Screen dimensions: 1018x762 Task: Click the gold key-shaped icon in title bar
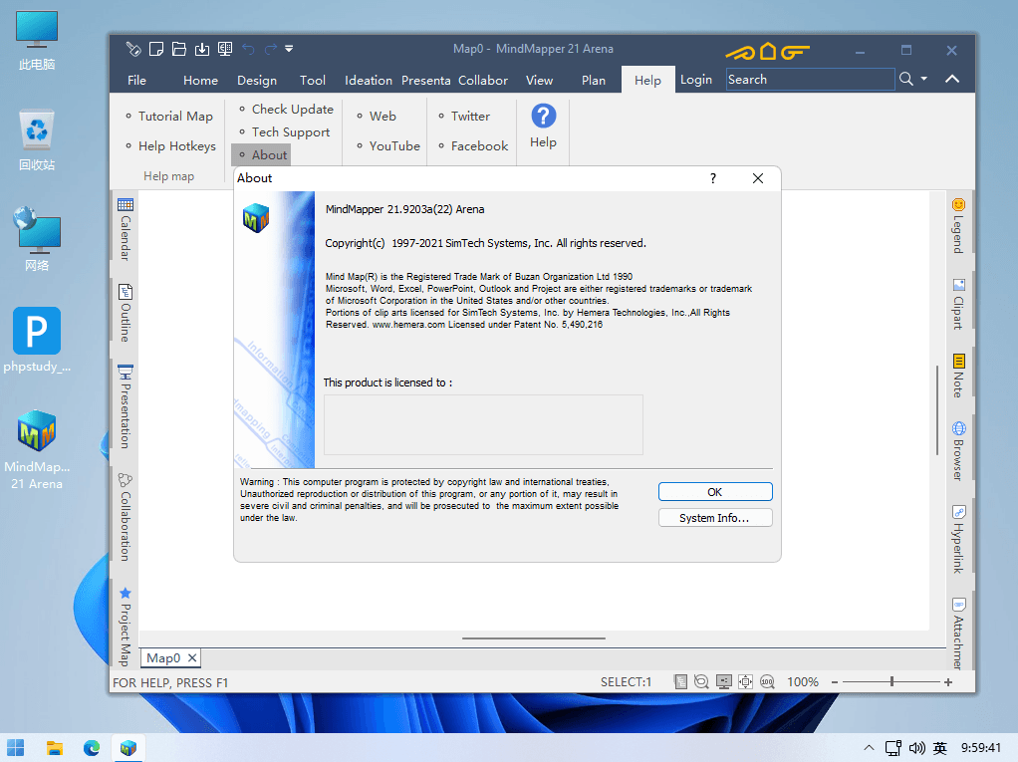coord(795,52)
